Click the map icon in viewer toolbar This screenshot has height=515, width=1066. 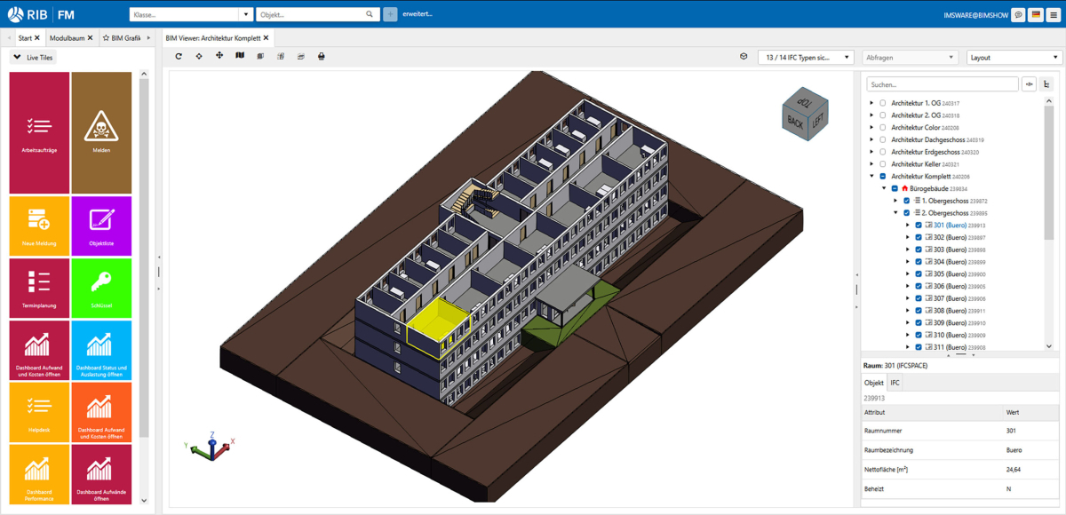pos(240,56)
